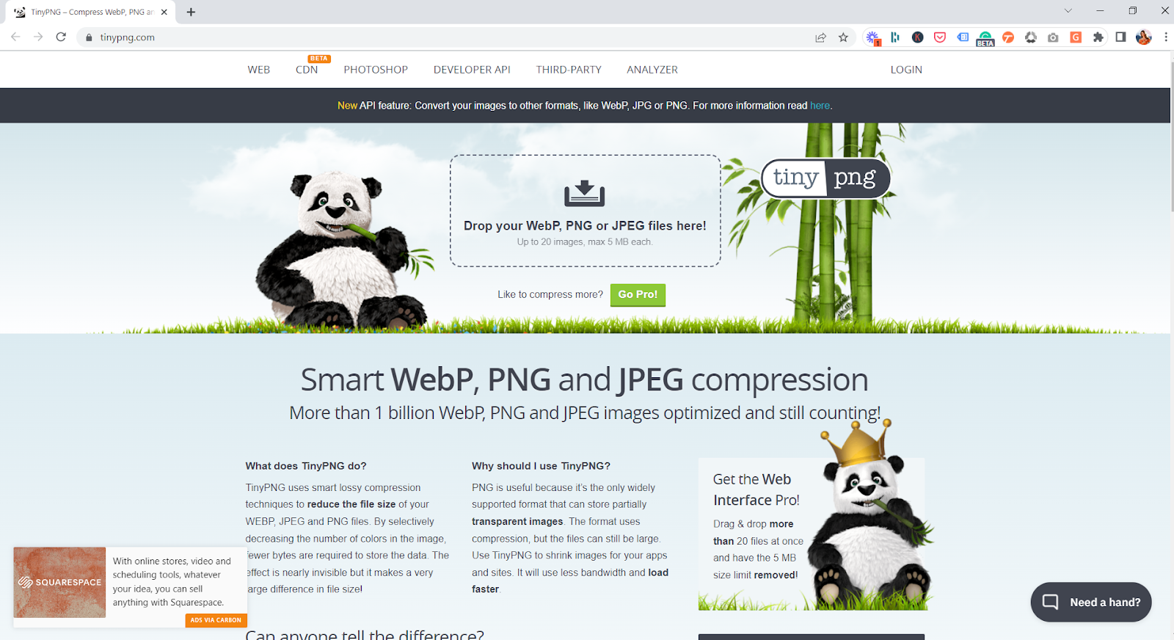
Task: Open the teal bars extension icon
Action: tap(895, 37)
